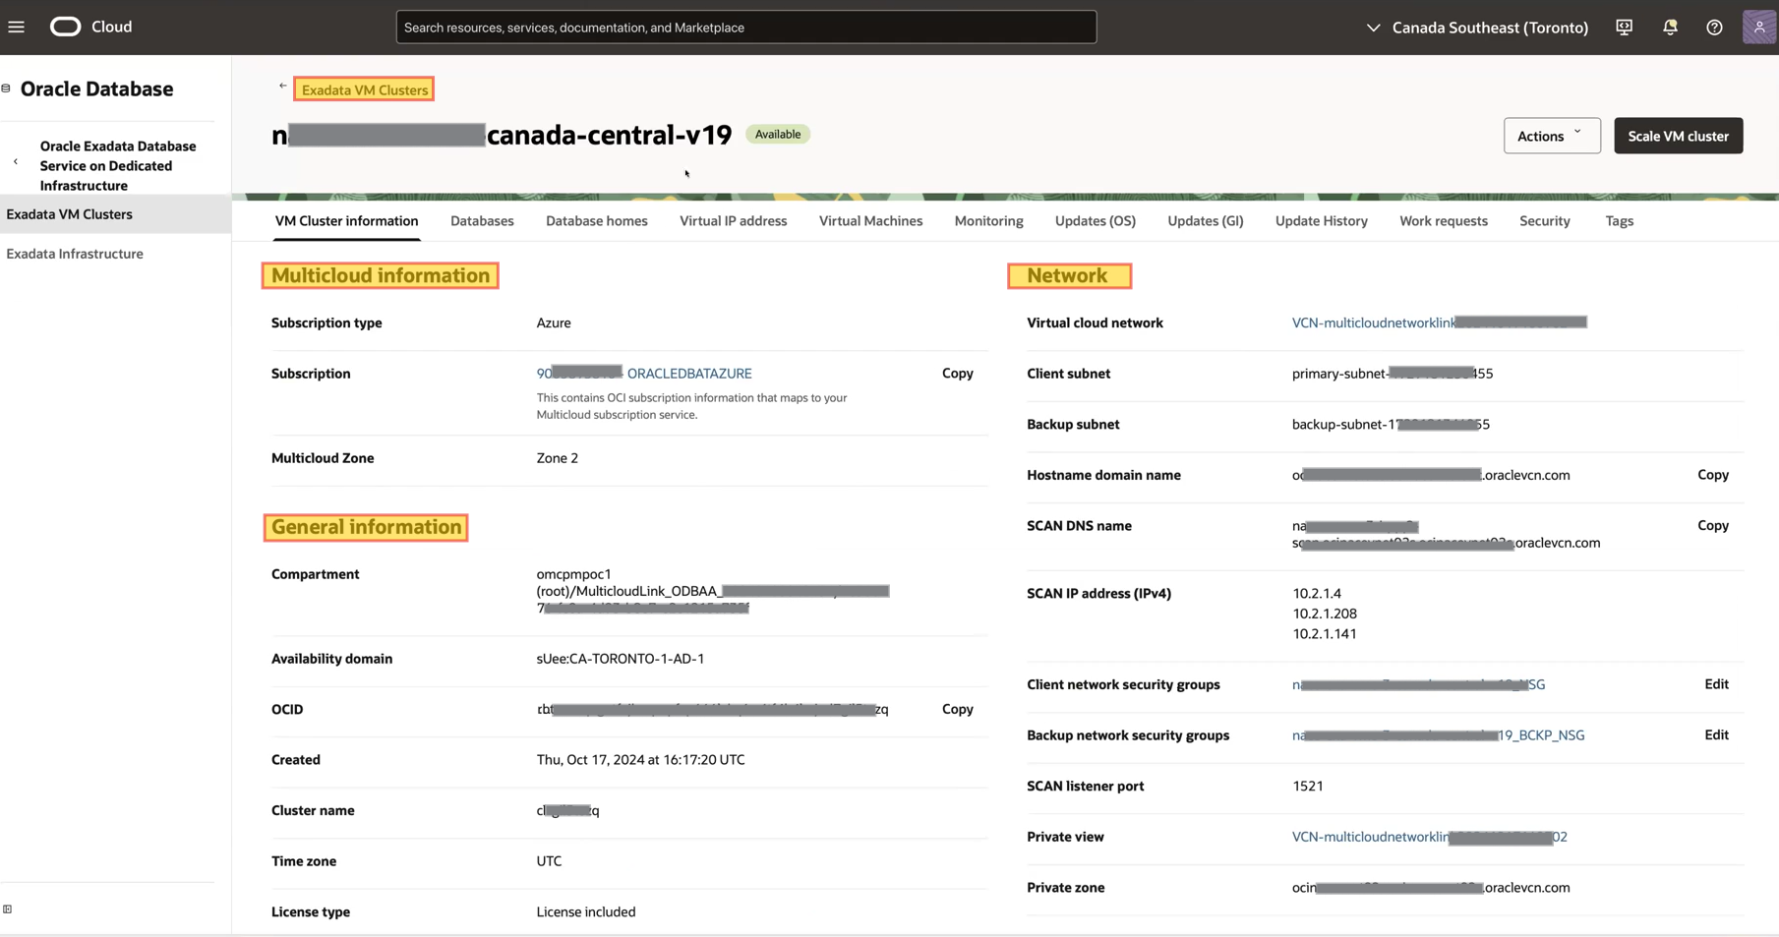The width and height of the screenshot is (1779, 937).
Task: Click the backup-subnet value
Action: tap(1392, 425)
